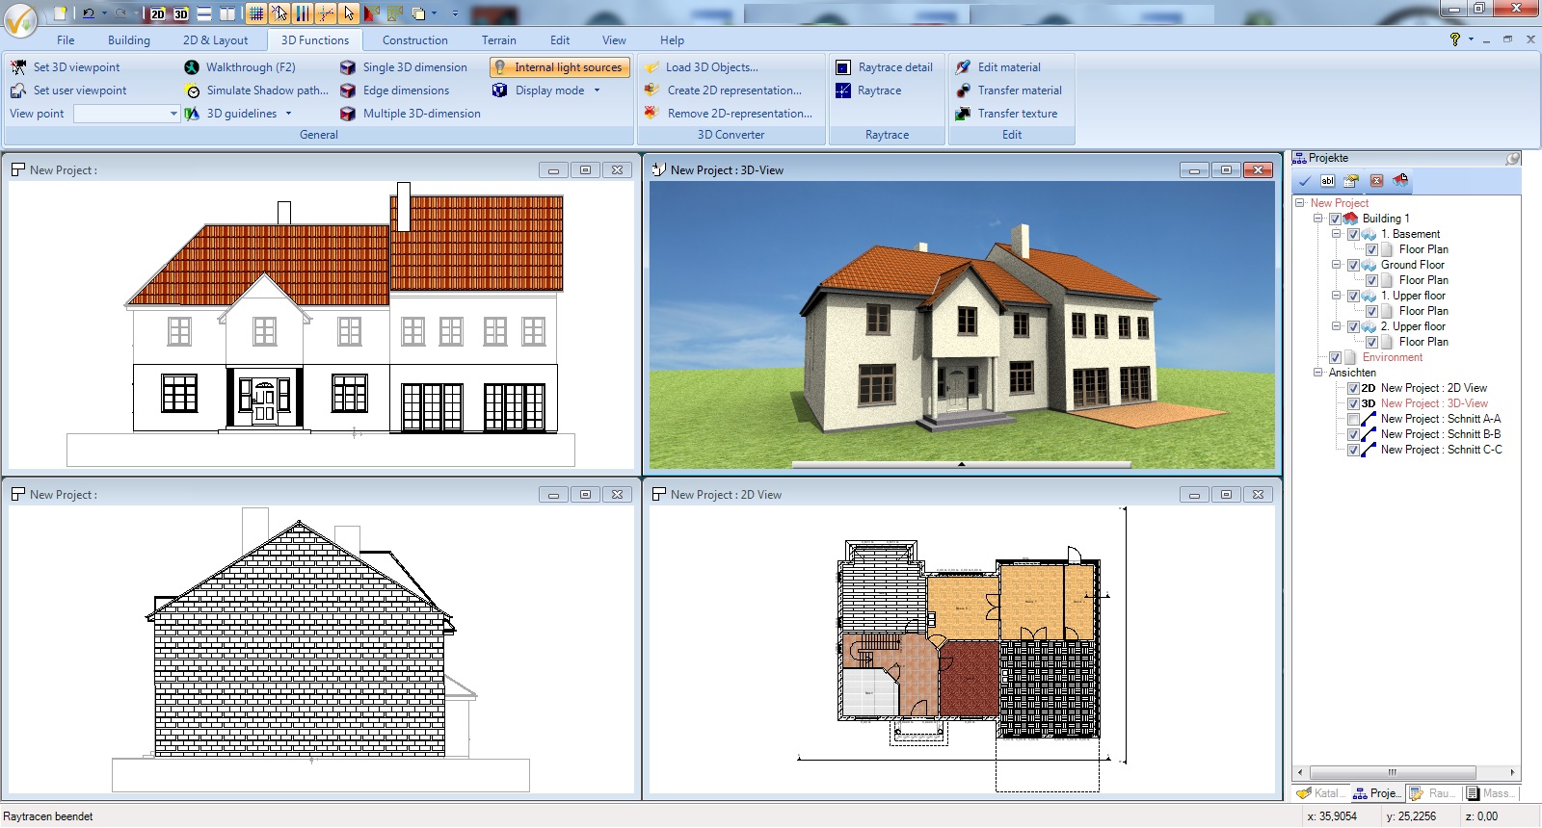Expand the Display mode dropdown
This screenshot has width=1542, height=828.
tap(597, 91)
